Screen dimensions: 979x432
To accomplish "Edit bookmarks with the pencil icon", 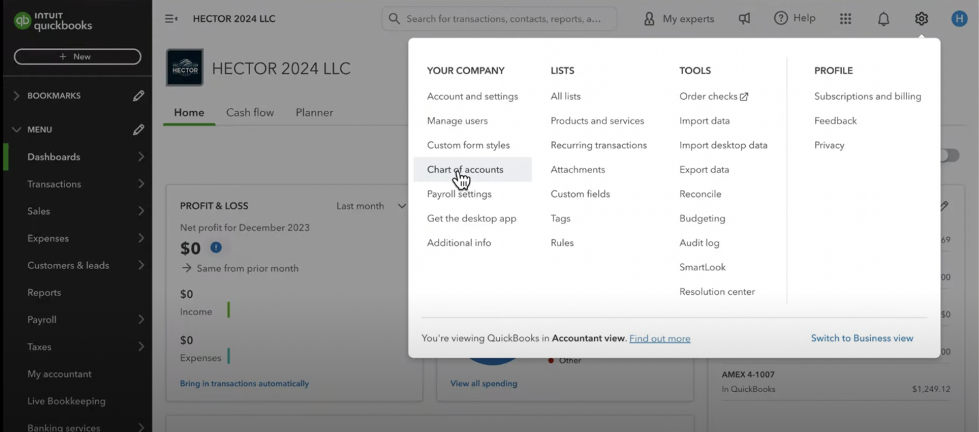I will coord(139,96).
